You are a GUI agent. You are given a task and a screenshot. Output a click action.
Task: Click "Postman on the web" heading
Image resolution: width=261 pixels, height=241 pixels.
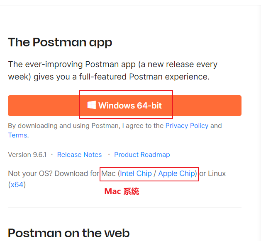coord(68,233)
